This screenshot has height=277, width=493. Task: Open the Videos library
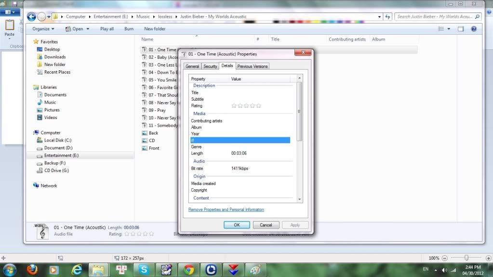50,118
